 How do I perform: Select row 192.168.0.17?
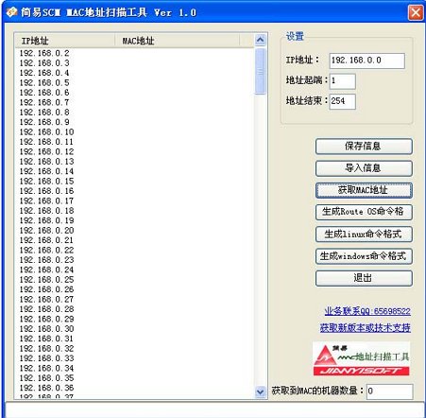[134, 200]
